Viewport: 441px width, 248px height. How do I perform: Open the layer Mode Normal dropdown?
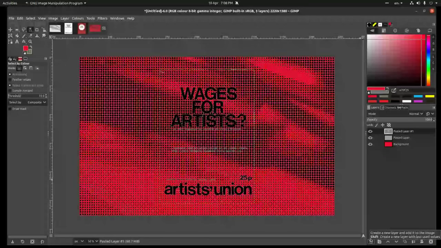point(416,114)
